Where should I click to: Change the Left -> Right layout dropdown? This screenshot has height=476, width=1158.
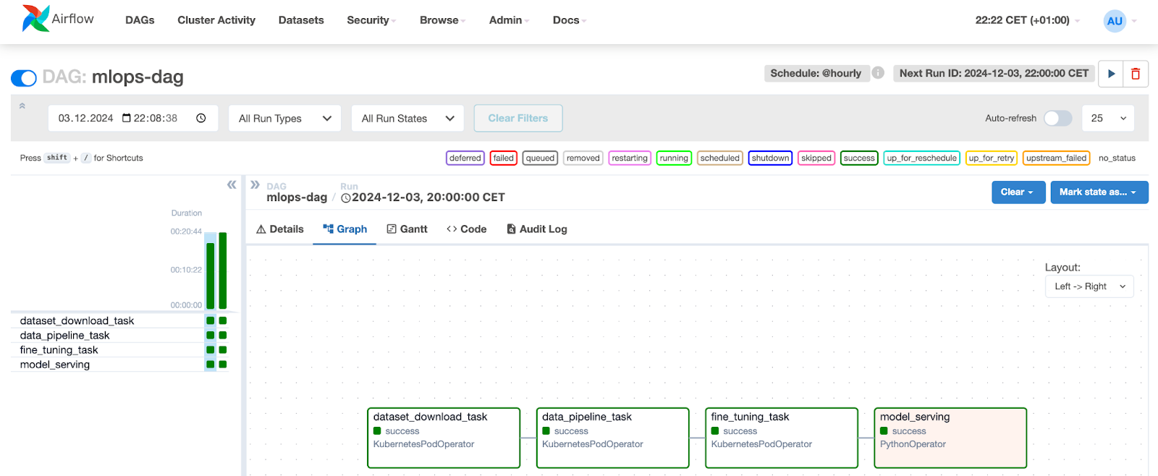click(1089, 286)
